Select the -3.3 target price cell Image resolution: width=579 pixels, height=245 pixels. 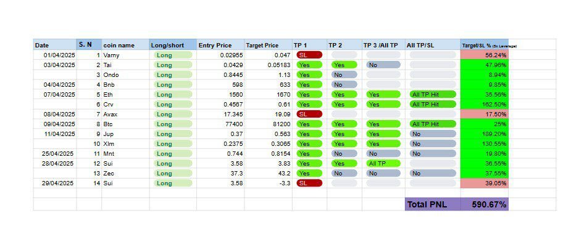click(268, 183)
